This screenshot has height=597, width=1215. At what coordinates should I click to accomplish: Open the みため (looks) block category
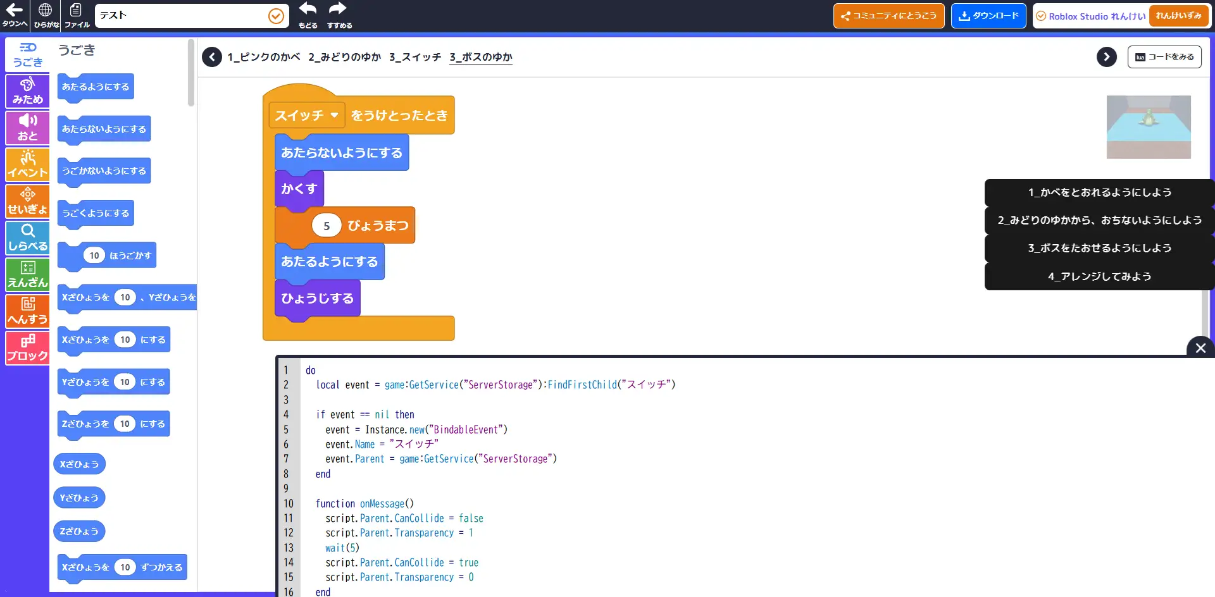tap(27, 92)
